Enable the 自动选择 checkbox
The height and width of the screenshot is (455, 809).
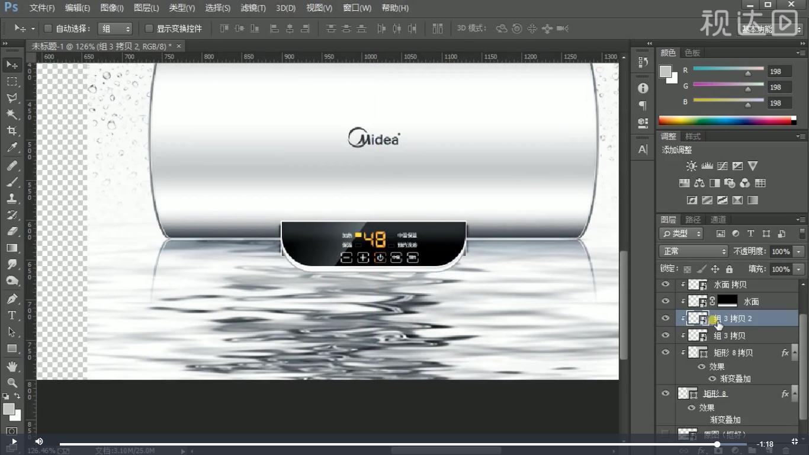[49, 28]
